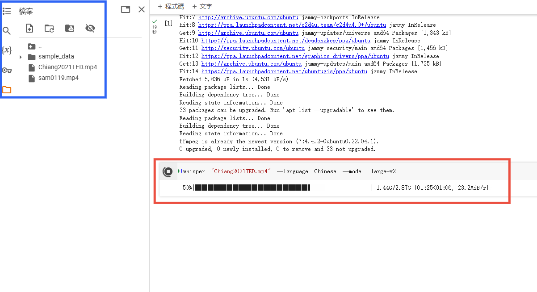The height and width of the screenshot is (292, 537).
Task: Add a new text cell with 文字
Action: pos(202,6)
